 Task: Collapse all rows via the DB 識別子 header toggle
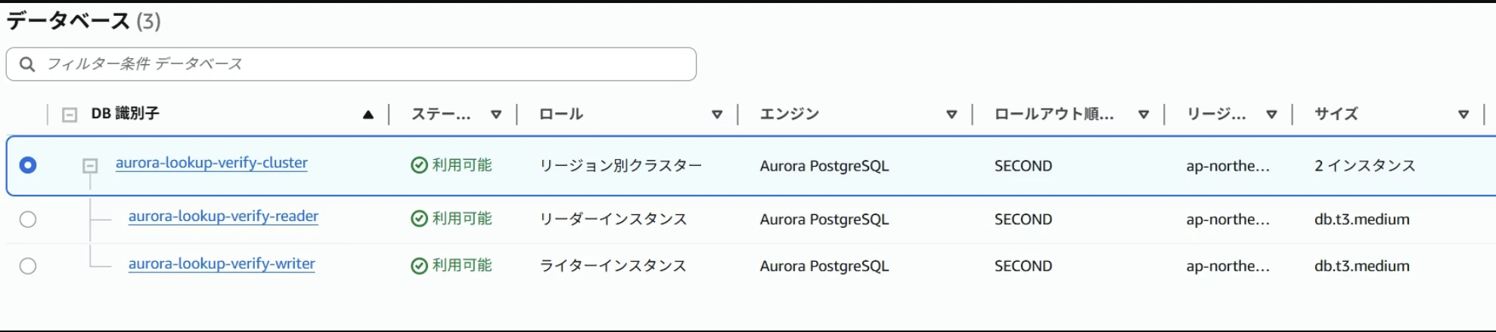point(70,115)
